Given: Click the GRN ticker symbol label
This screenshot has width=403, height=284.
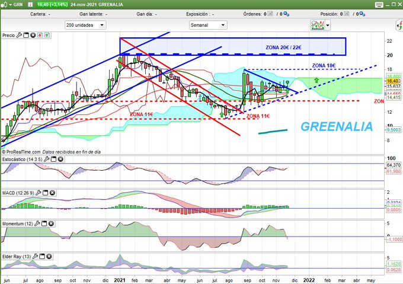Looking at the screenshot, I should (x=18, y=5).
